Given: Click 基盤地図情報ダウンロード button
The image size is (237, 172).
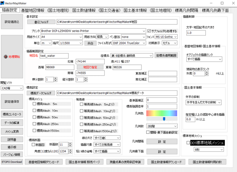Looking at the screenshot, I should pos(44,162).
